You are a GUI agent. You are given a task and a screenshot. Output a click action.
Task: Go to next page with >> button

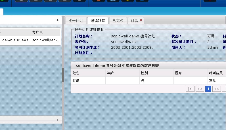click(216, 89)
